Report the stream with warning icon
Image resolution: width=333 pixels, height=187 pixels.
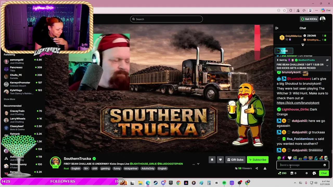pos(265,168)
